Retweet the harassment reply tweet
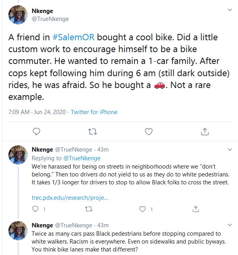238x255 pixels. (x=89, y=209)
